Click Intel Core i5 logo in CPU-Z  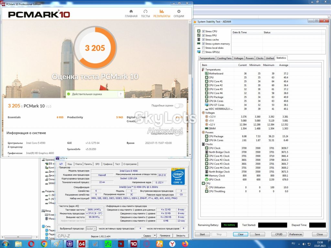coord(178,176)
